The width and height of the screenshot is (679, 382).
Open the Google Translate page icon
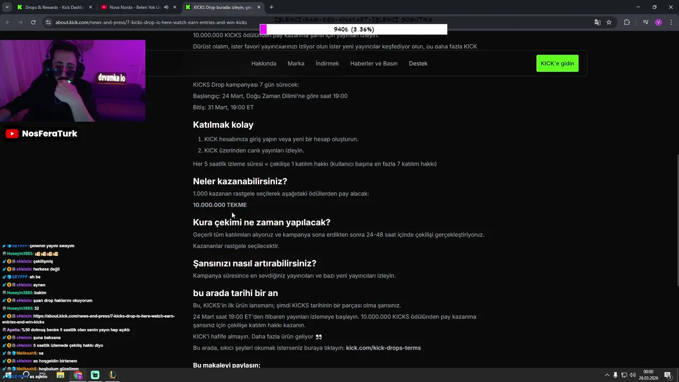(x=597, y=22)
